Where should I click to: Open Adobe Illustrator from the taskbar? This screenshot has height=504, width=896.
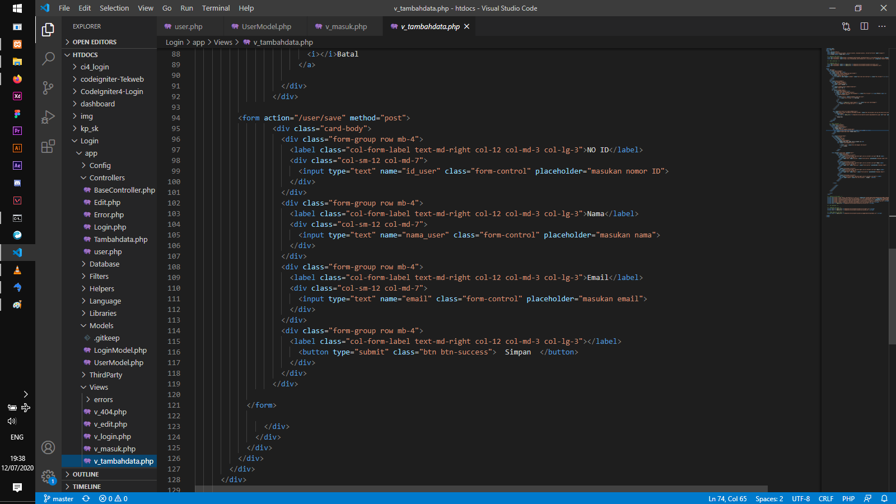pyautogui.click(x=17, y=148)
